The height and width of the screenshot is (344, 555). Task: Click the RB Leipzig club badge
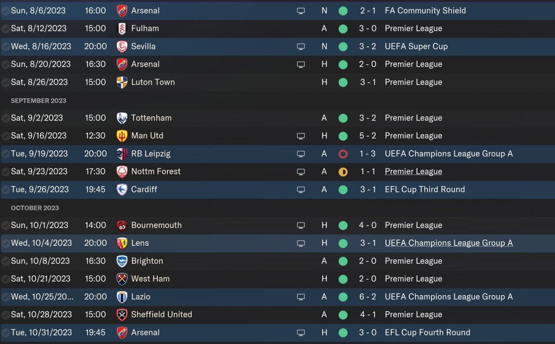click(x=122, y=154)
